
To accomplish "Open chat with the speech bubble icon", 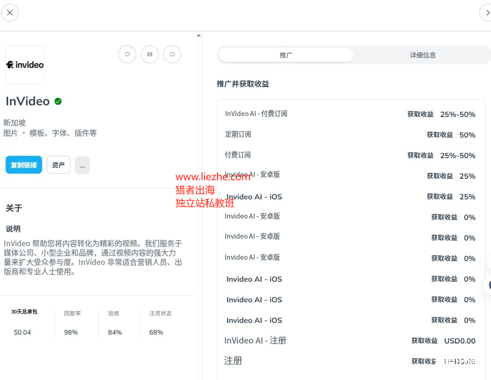I will click(x=172, y=54).
